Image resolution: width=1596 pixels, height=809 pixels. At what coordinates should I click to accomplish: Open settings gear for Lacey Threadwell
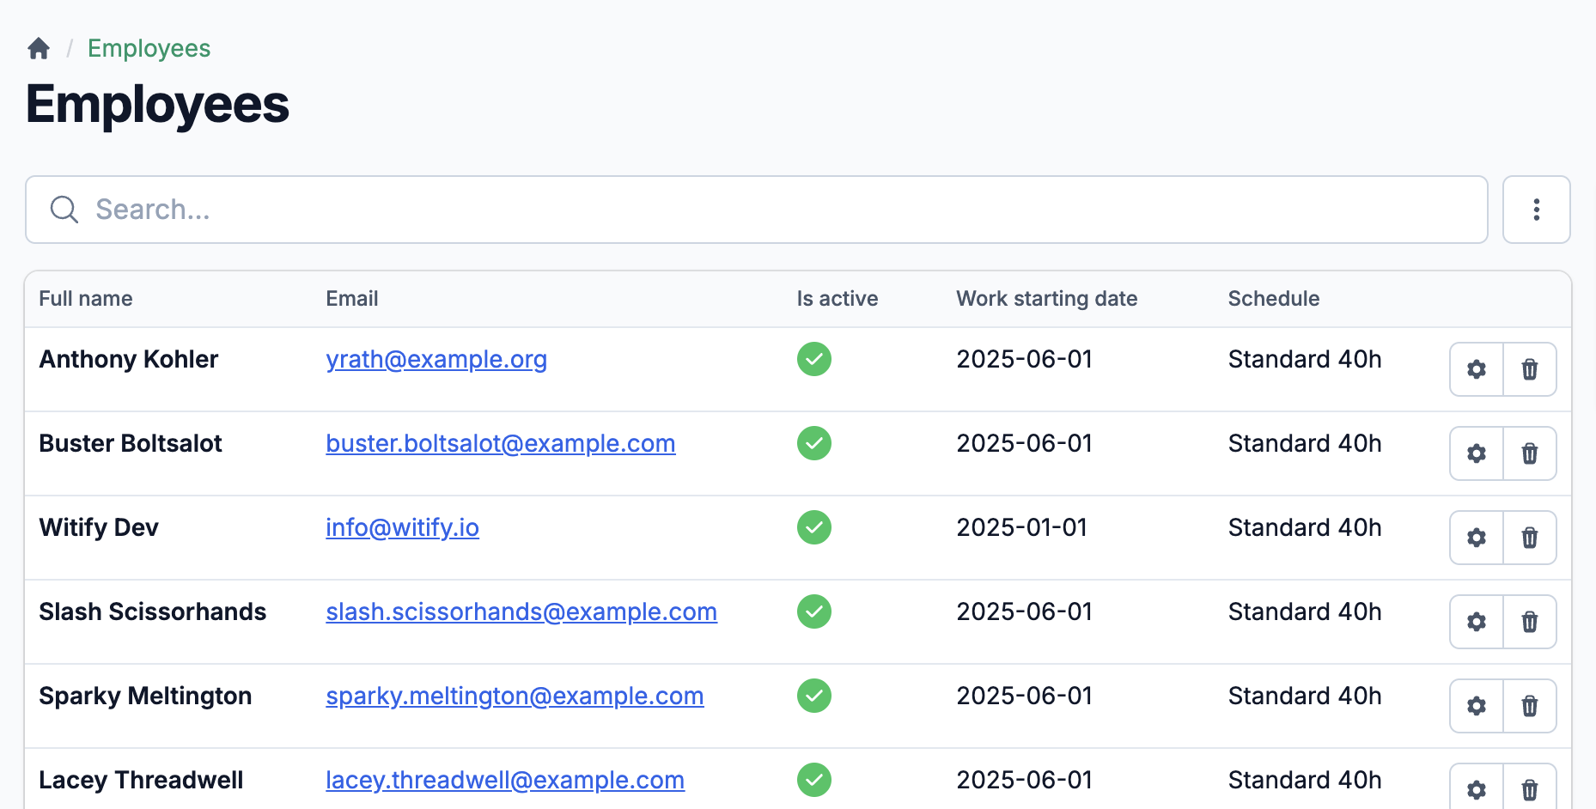[1477, 788]
